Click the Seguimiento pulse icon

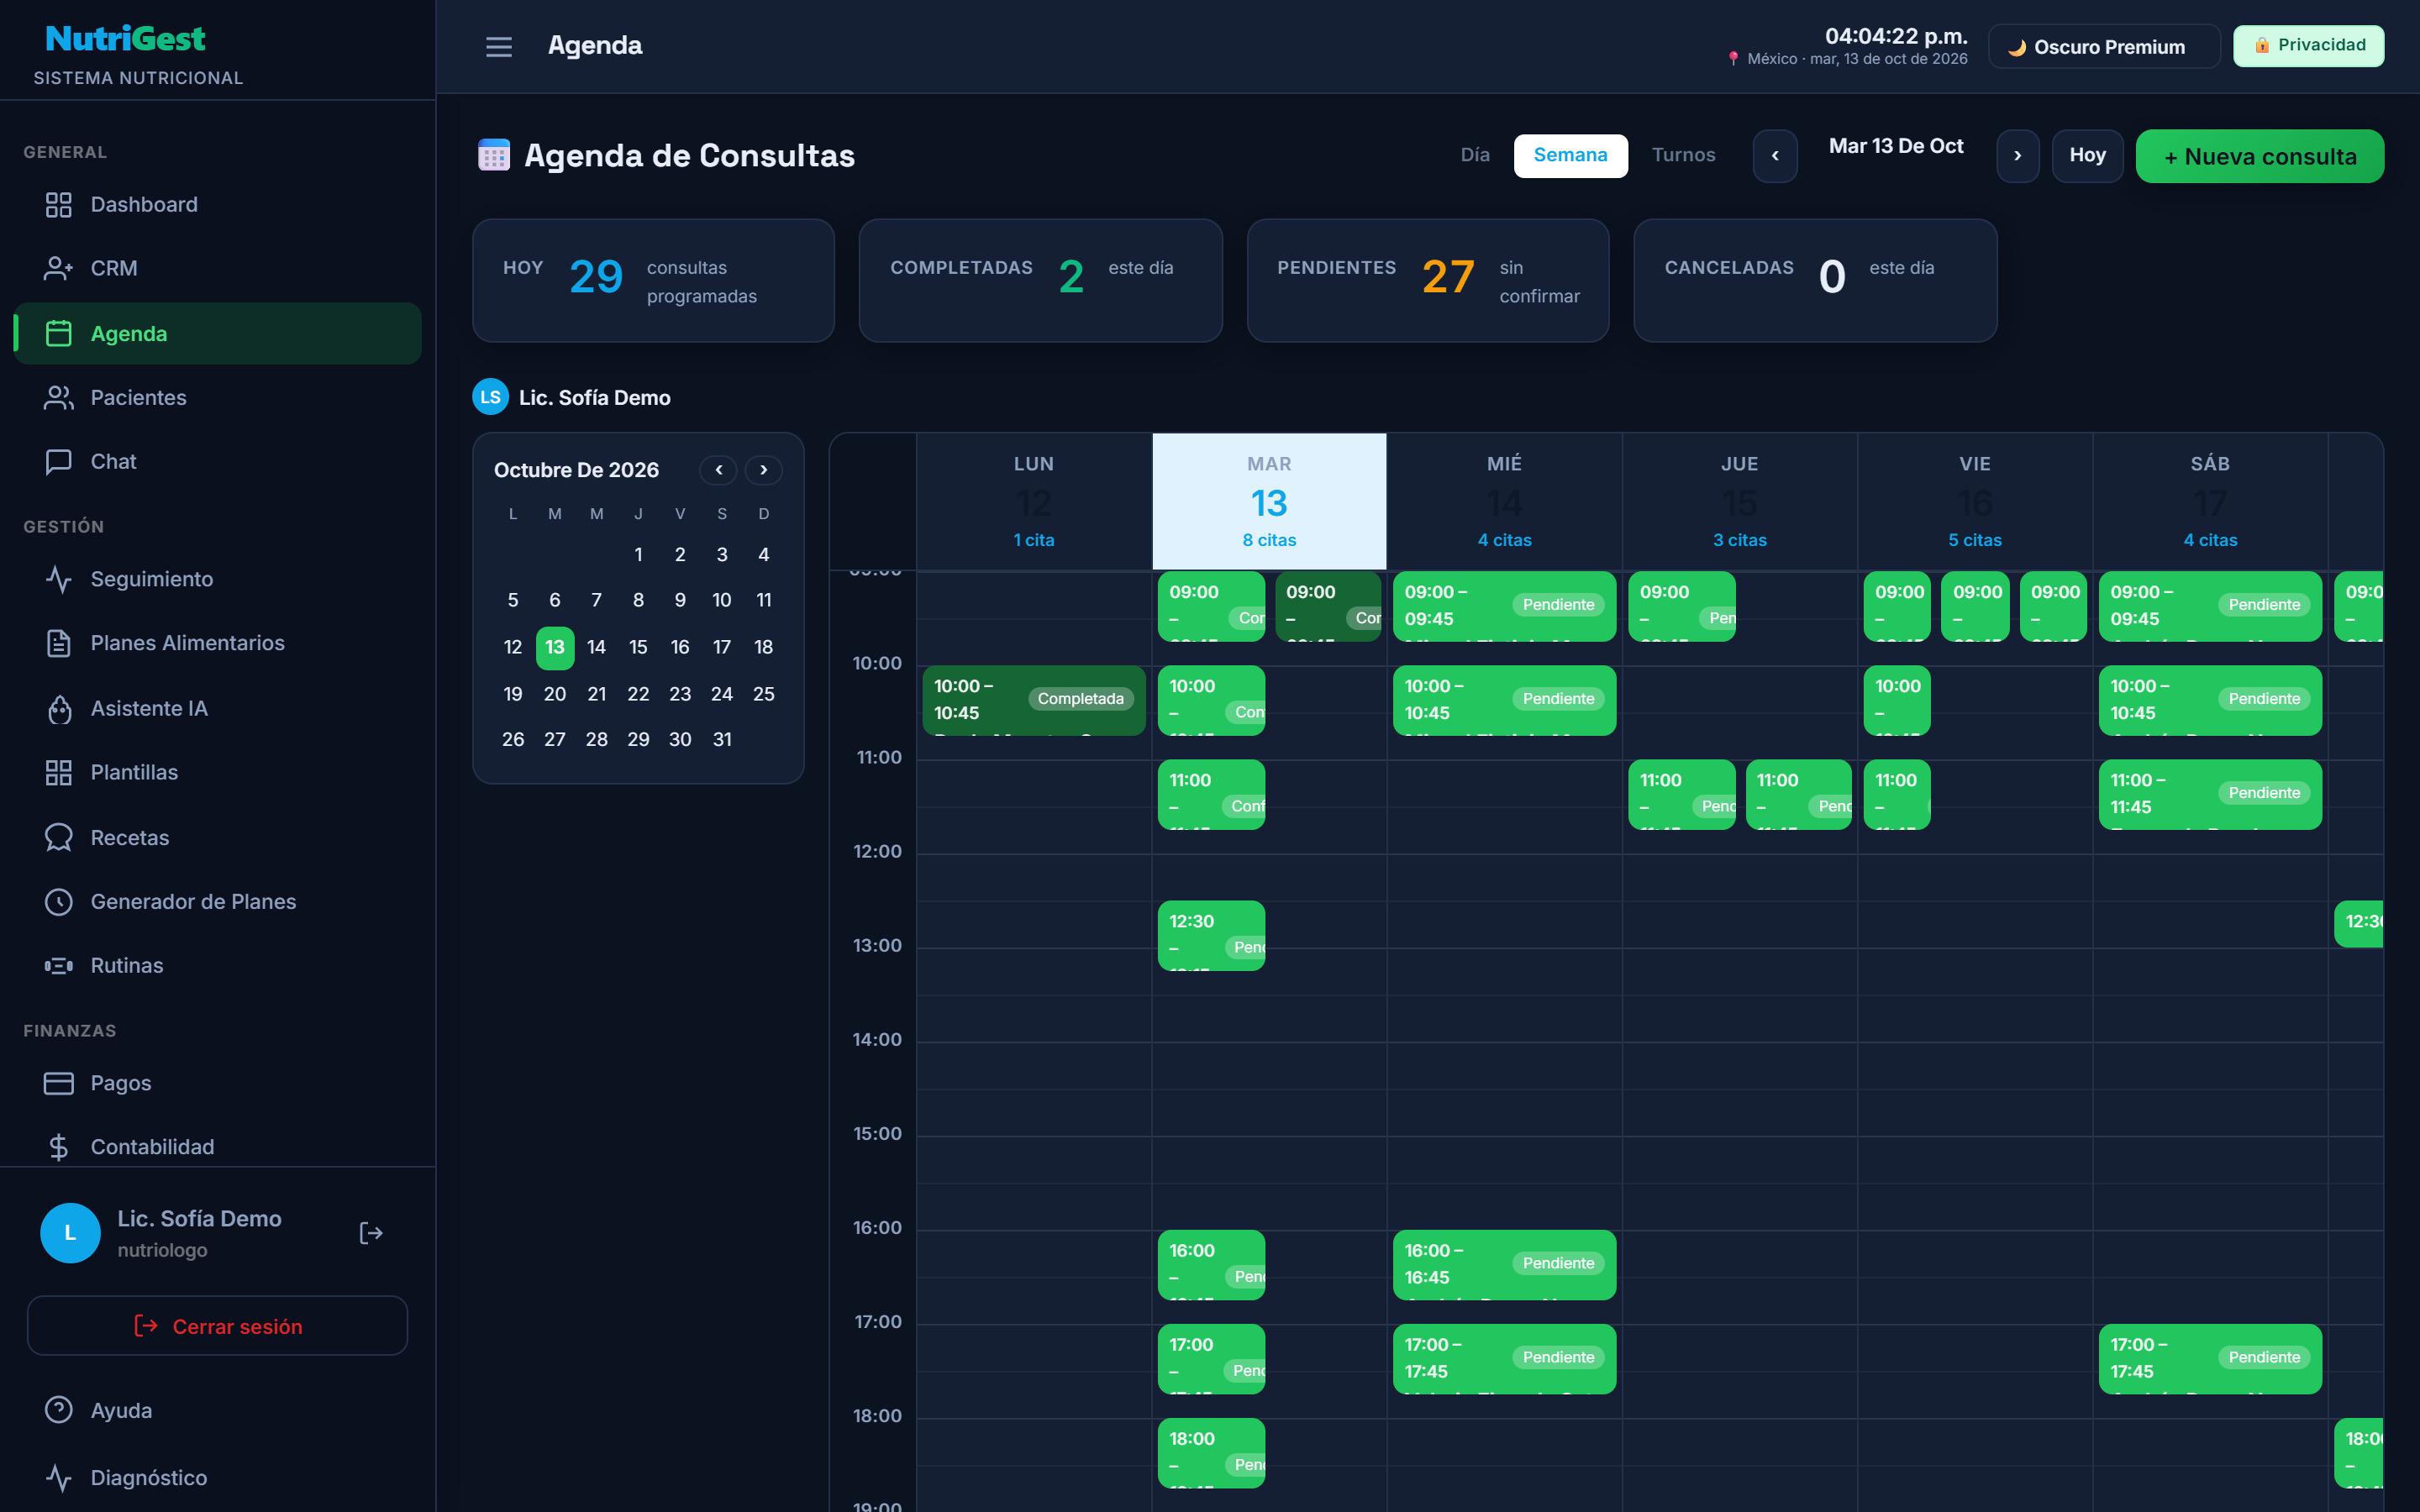point(58,579)
